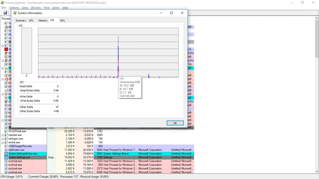Screen dimensions: 319x179
Task: Open the Process menu
Action: 36,8
